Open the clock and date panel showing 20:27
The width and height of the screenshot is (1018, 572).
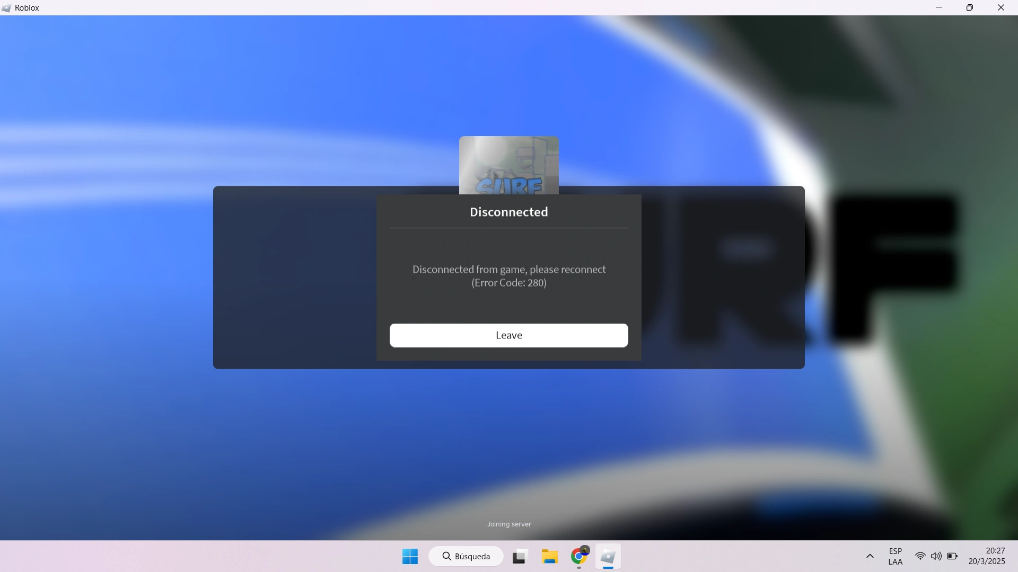986,556
